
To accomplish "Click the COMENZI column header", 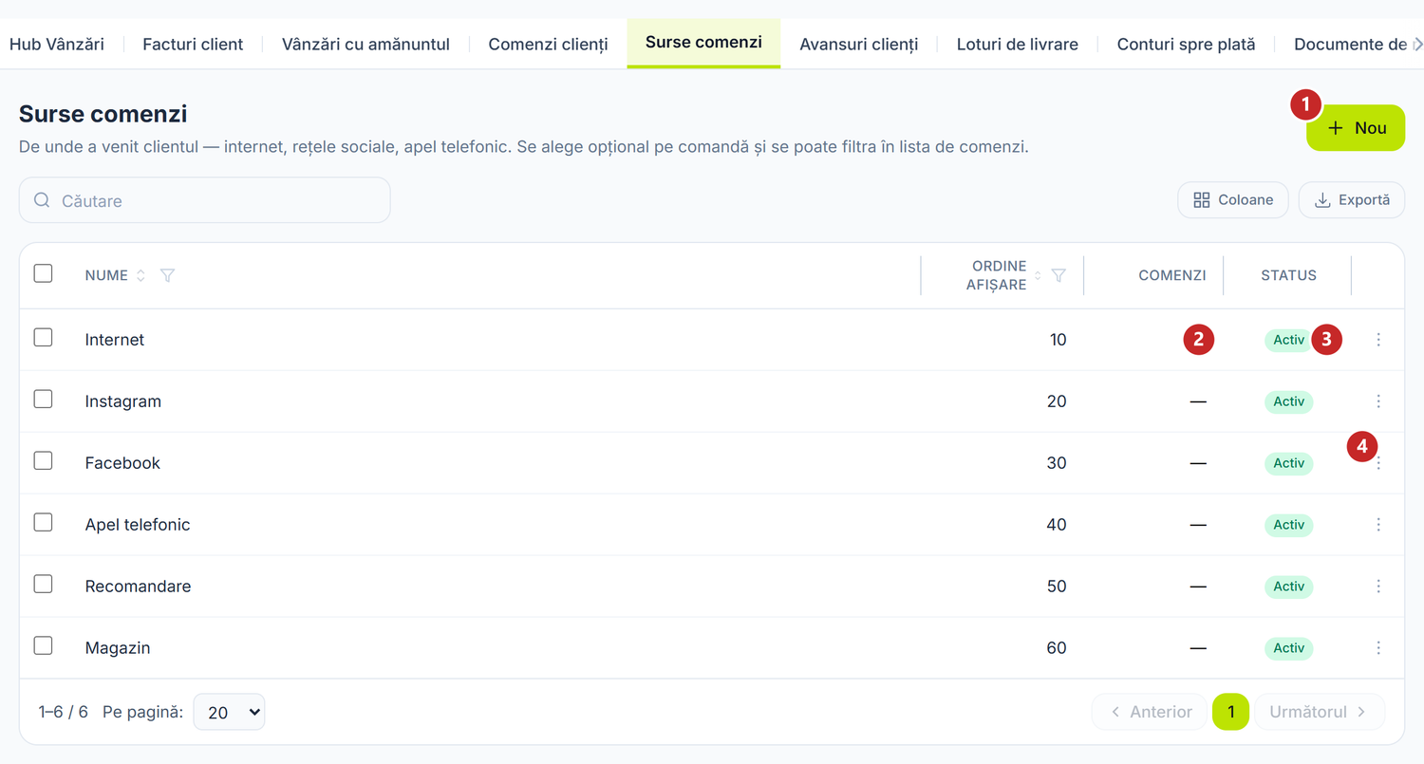I will click(x=1172, y=275).
